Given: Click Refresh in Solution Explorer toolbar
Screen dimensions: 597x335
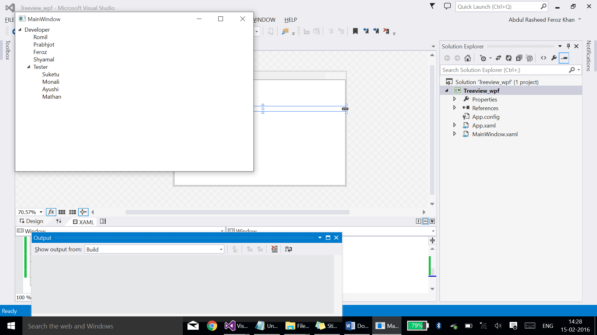Looking at the screenshot, I should tap(509, 58).
